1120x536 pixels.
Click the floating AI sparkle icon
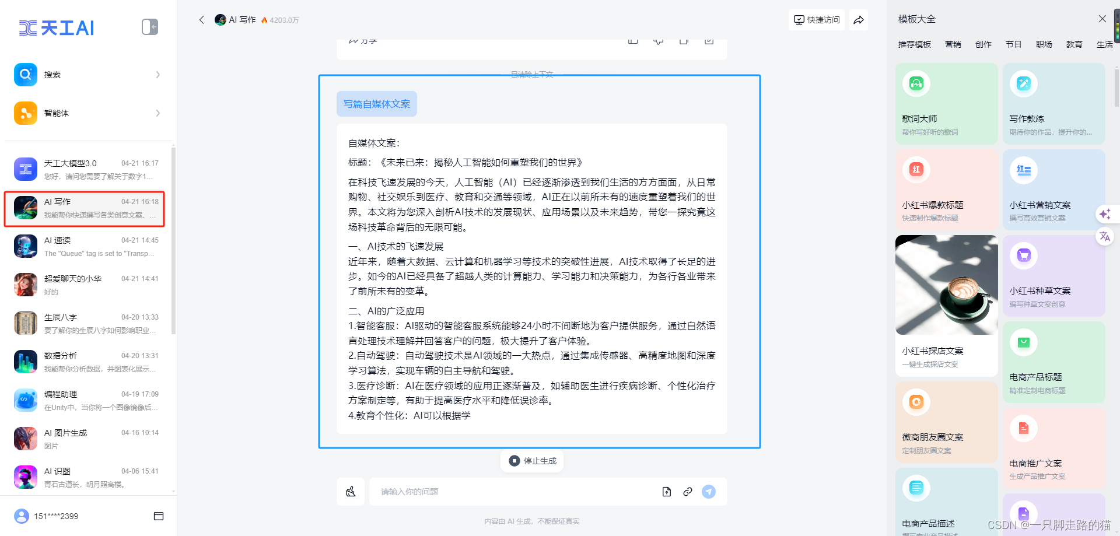1105,214
